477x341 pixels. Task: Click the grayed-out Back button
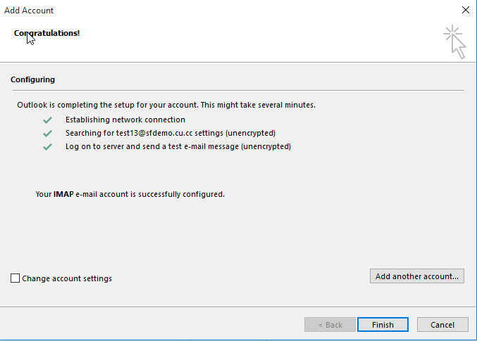coord(330,325)
